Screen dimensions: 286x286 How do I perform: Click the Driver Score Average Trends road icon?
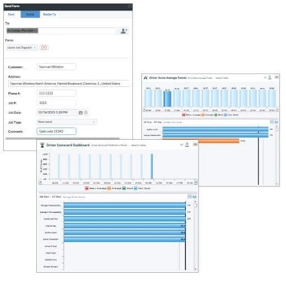[x=146, y=78]
